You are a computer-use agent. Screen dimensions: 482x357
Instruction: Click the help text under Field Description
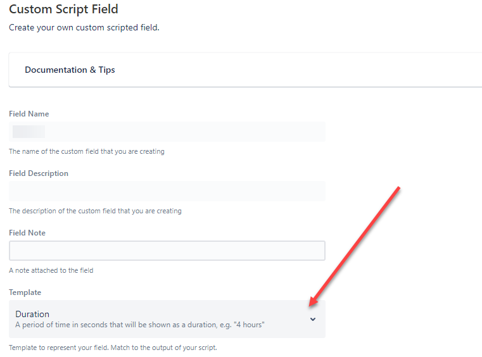(95, 211)
